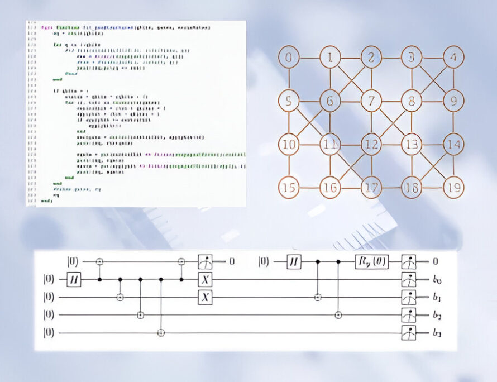Choose graph node 10
Image resolution: width=497 pixels, height=382 pixels.
(289, 144)
